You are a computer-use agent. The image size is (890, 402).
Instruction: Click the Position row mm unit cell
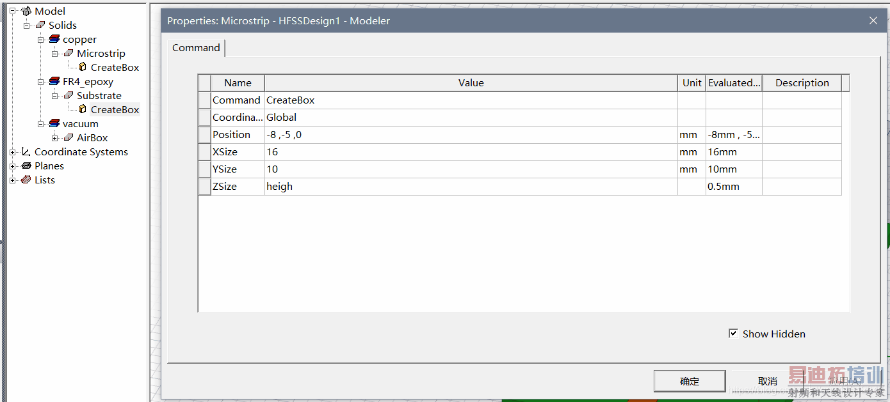pyautogui.click(x=692, y=135)
